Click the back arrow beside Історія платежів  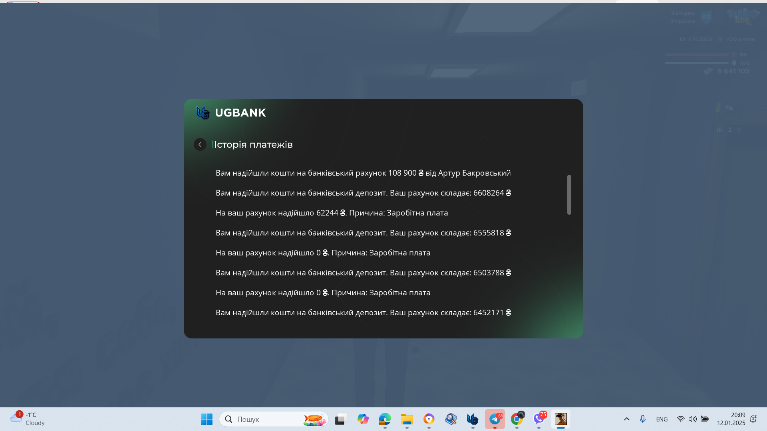click(x=200, y=144)
